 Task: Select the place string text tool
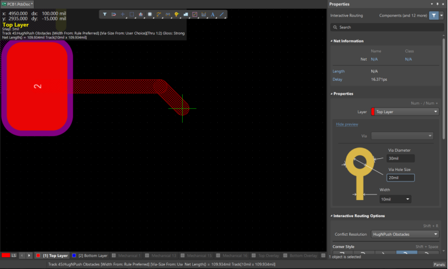tap(212, 14)
